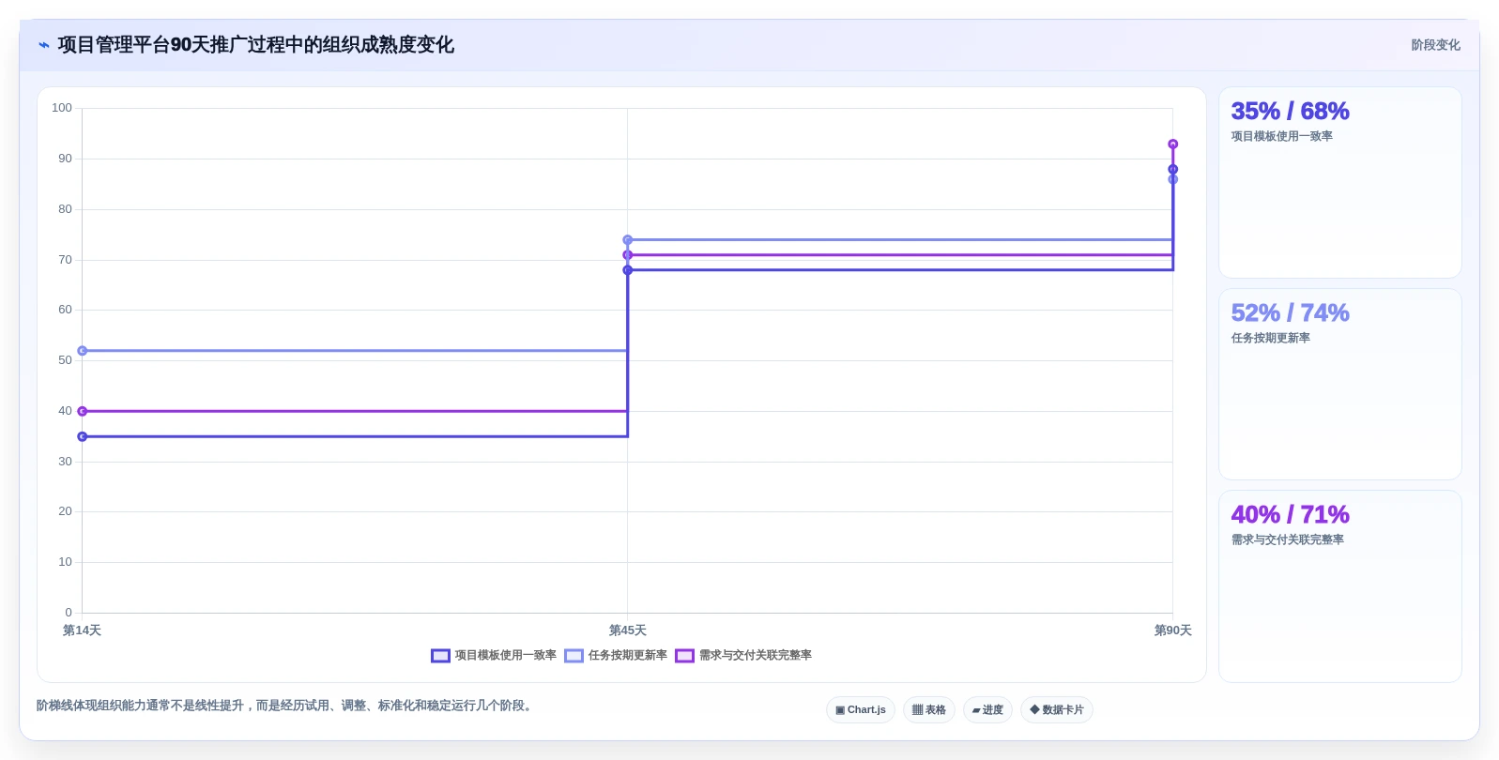Click the day 90 data point at 86
Screen dimensions: 1499x760
[1172, 179]
